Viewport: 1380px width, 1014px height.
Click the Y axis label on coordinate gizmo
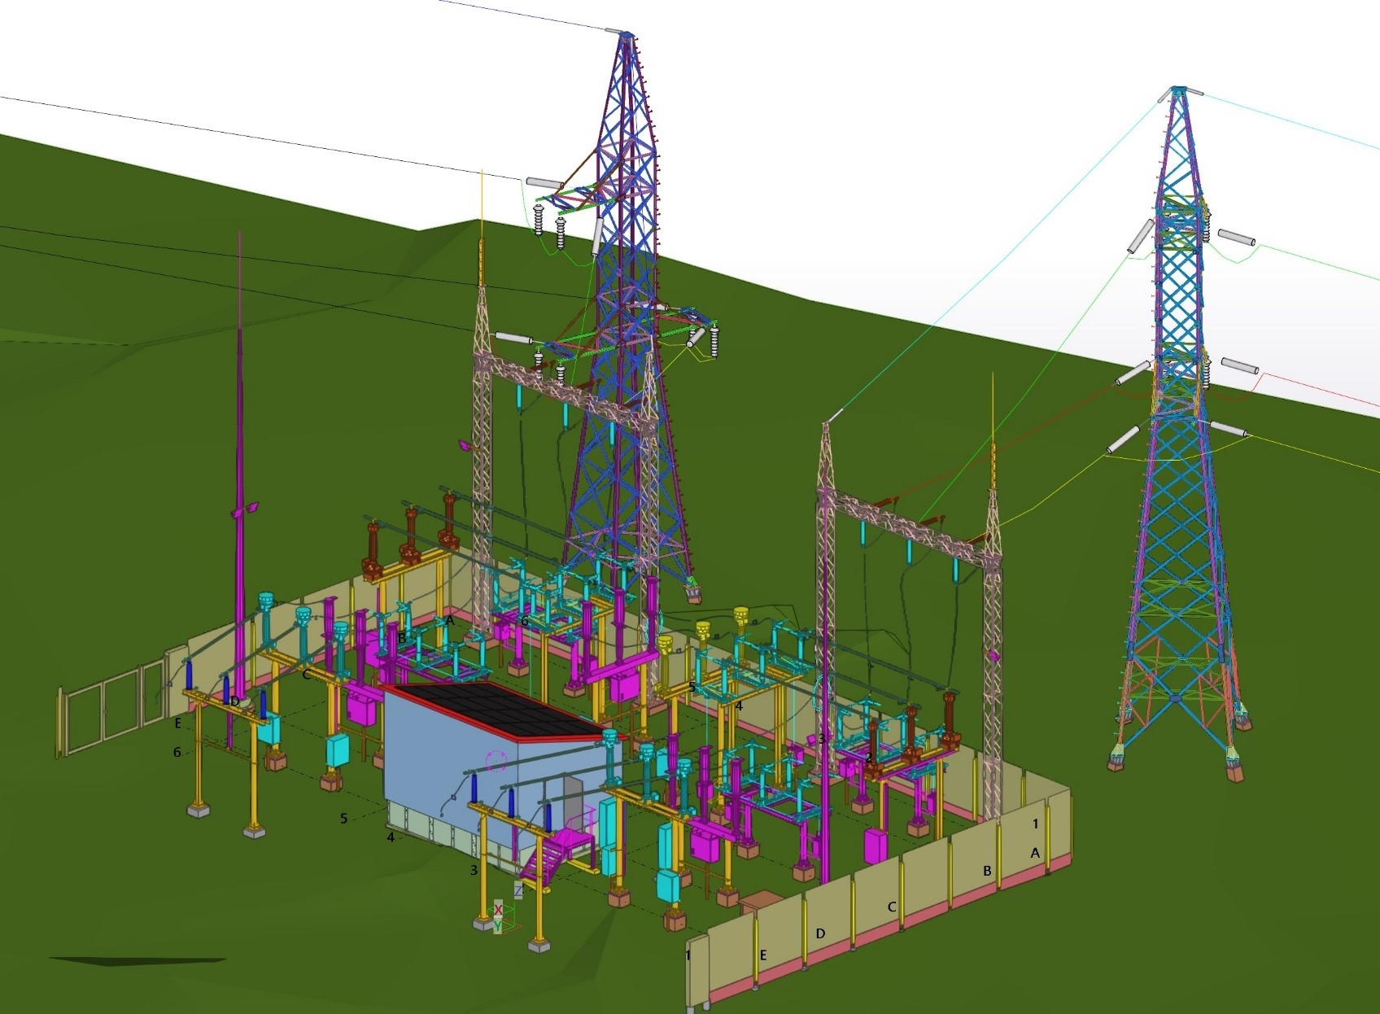pyautogui.click(x=497, y=926)
